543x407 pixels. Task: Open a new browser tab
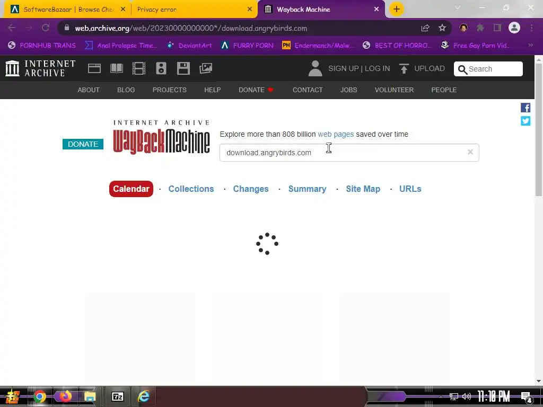[397, 9]
